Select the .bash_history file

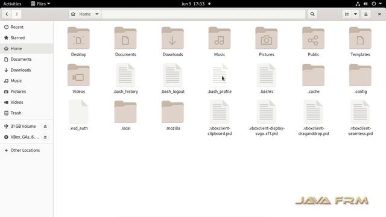[x=125, y=75]
